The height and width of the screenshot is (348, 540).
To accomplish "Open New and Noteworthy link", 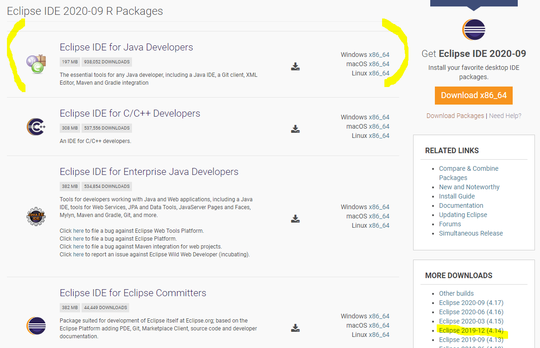I will [469, 187].
